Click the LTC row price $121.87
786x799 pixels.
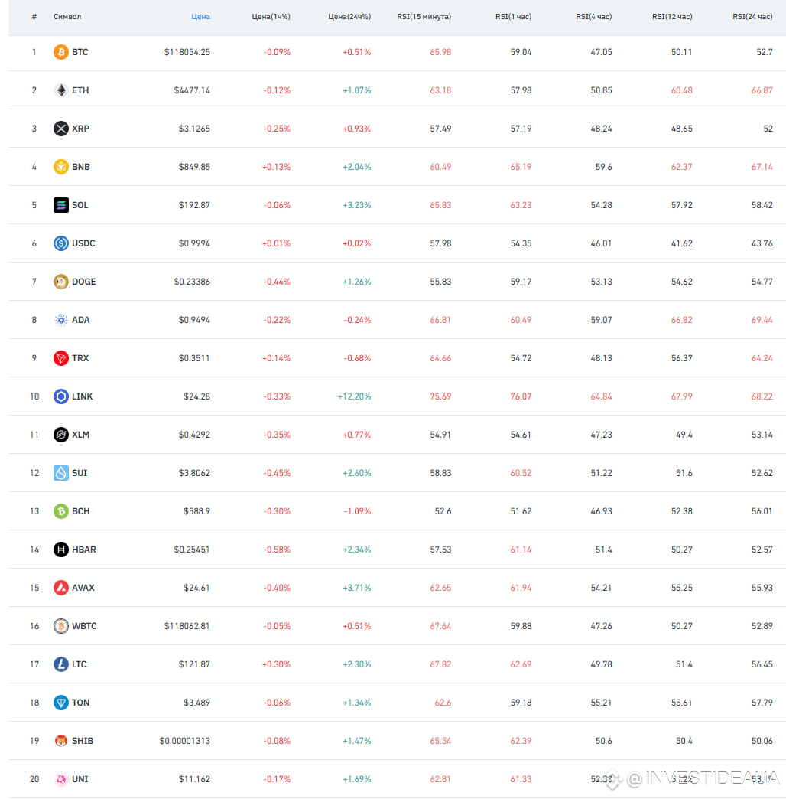[194, 664]
